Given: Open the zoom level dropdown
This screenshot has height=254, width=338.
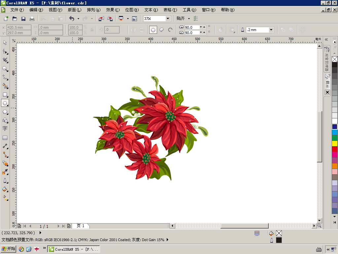Looking at the screenshot, I should coord(168,19).
